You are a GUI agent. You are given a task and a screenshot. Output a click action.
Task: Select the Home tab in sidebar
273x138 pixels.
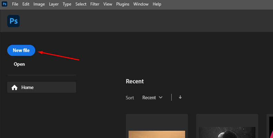pos(42,87)
